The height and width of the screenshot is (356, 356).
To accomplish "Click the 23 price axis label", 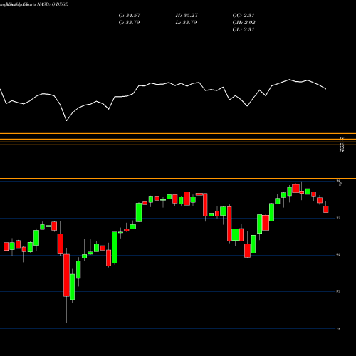I will point(338,292).
